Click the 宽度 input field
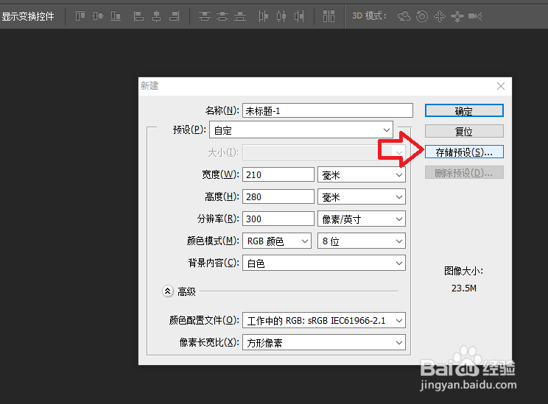This screenshot has width=548, height=404. (x=278, y=174)
